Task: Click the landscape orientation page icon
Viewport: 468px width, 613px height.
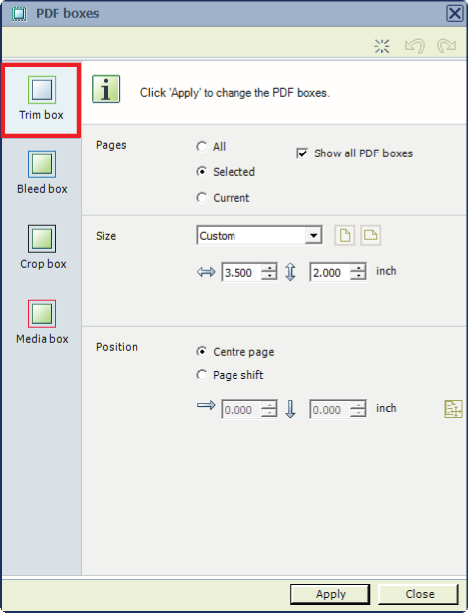Action: (x=370, y=236)
